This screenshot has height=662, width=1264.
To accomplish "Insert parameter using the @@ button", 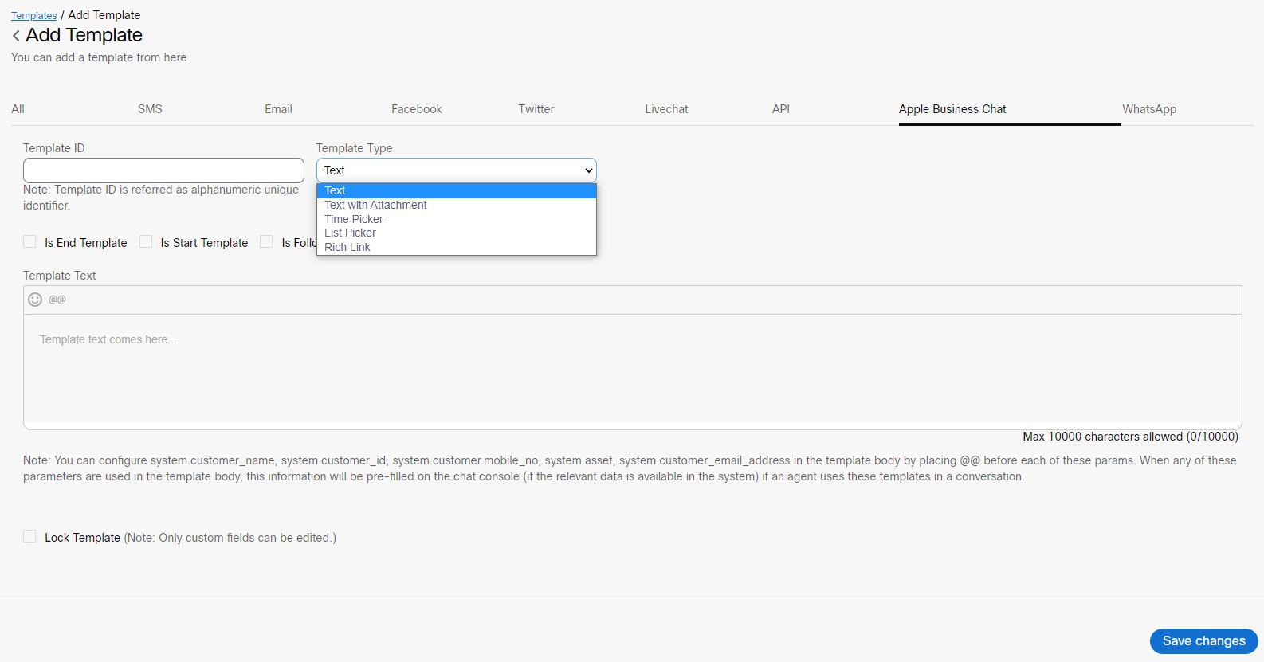I will tap(57, 300).
